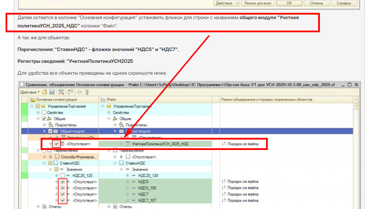The height and width of the screenshot is (209, 373).
Task: Collapse the УправлениеТорговлей node in left column
Action: pyautogui.click(x=32, y=106)
